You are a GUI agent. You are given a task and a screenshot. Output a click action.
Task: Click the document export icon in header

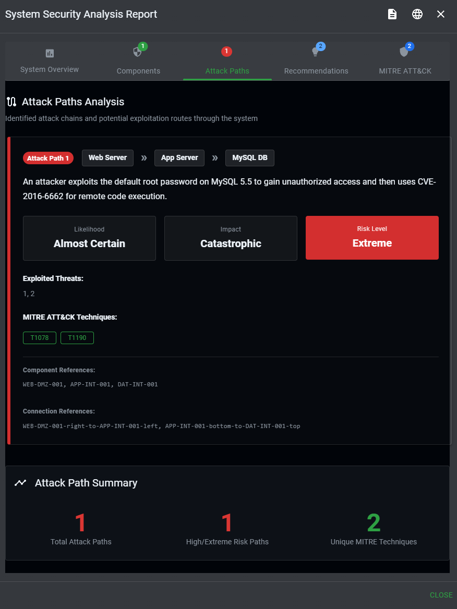392,14
